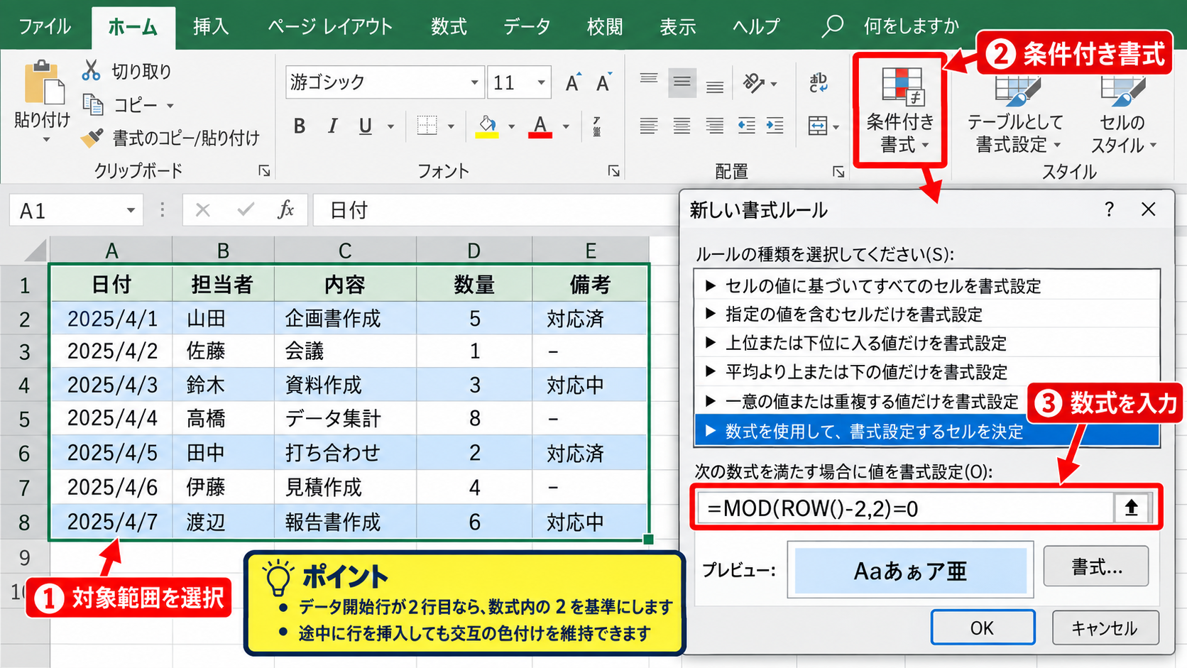Switch to the 挿入 tab

[211, 27]
